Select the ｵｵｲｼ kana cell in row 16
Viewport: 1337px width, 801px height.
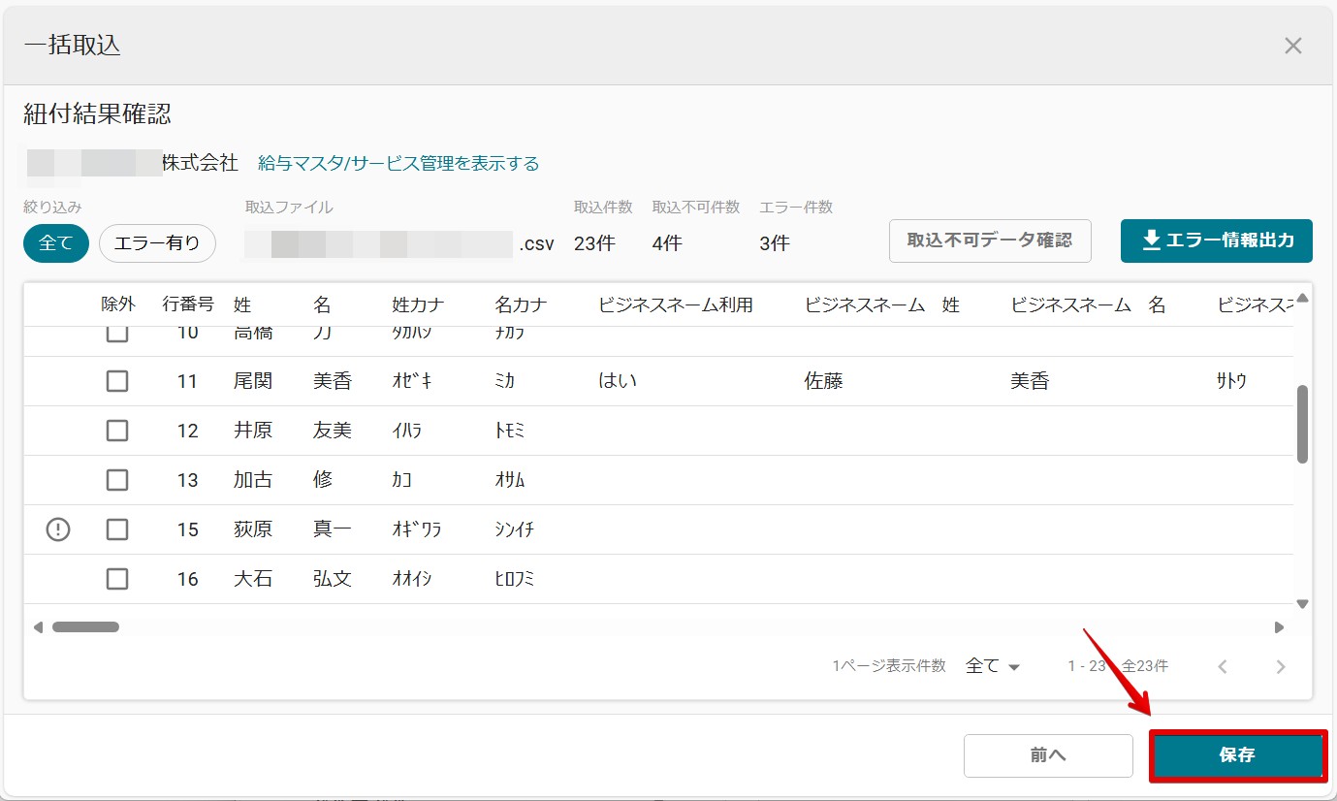[412, 579]
